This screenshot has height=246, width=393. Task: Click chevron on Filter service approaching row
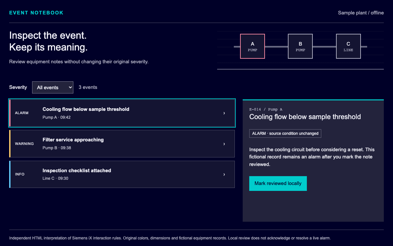[224, 144]
